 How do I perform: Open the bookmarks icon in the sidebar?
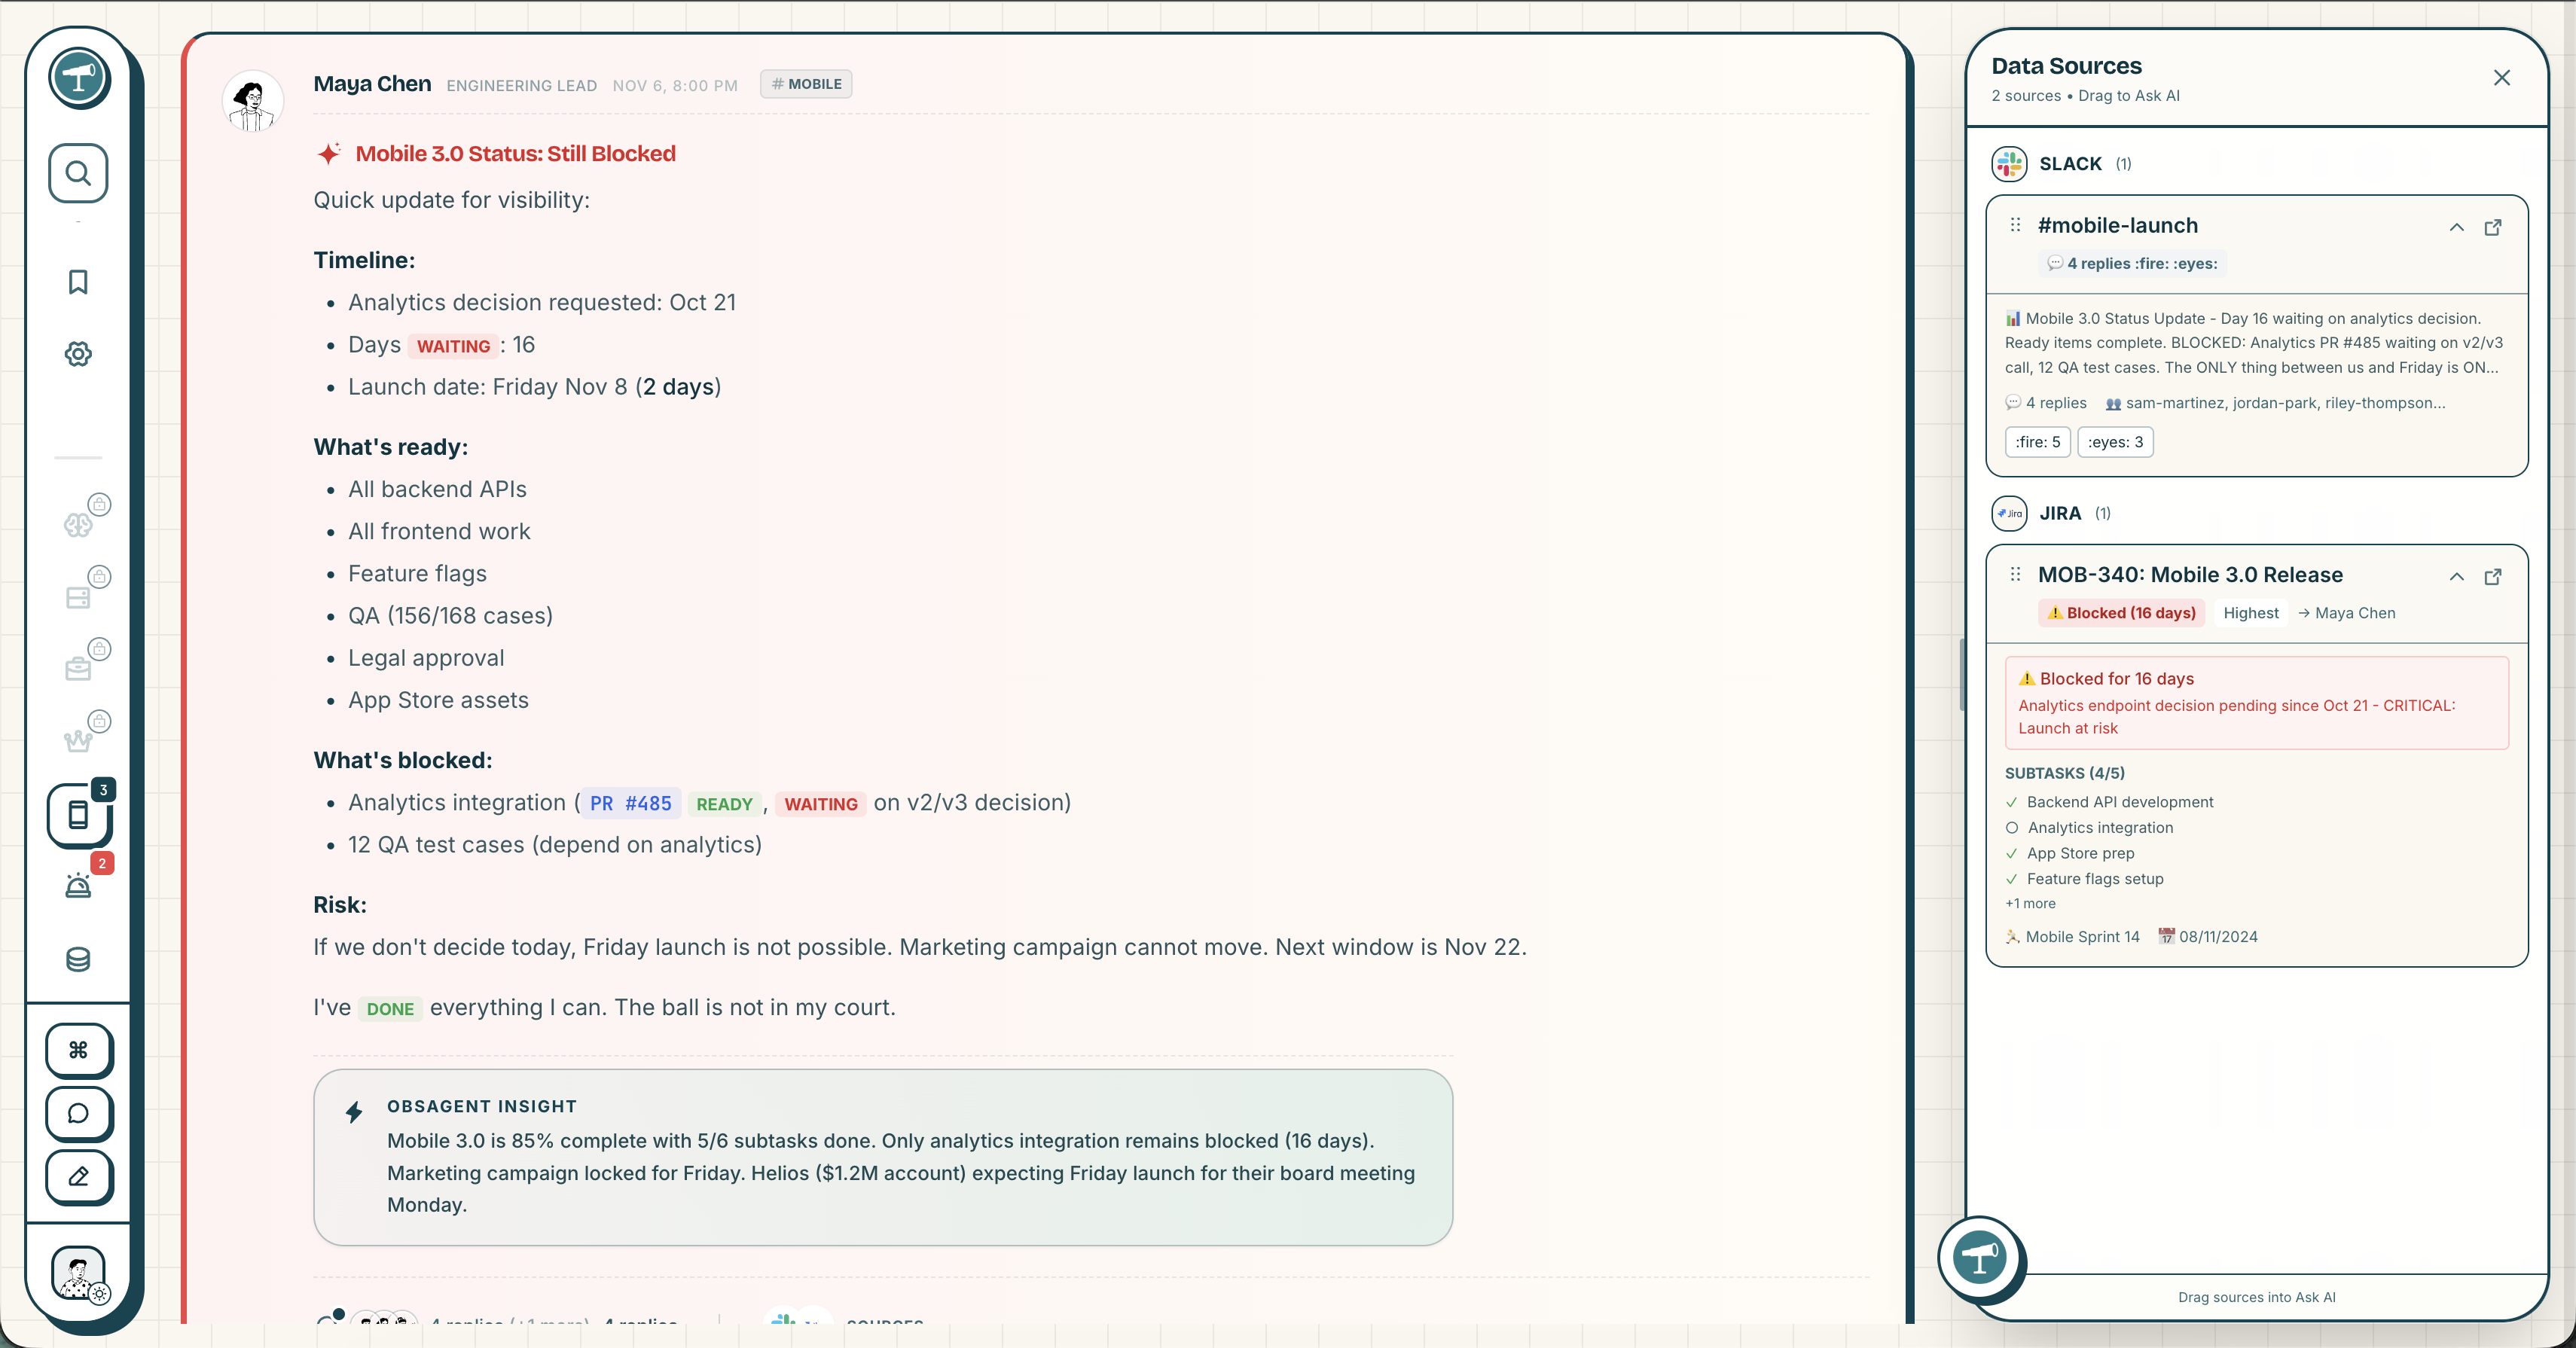pos(77,282)
